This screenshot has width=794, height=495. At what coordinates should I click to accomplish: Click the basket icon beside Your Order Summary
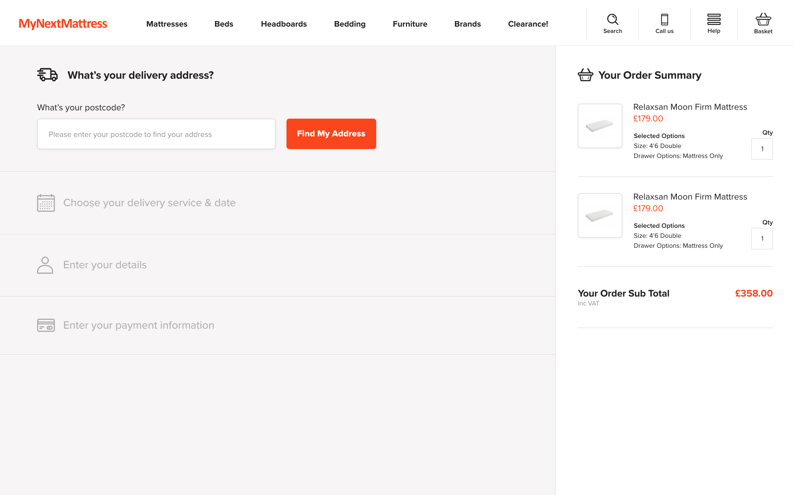[585, 75]
